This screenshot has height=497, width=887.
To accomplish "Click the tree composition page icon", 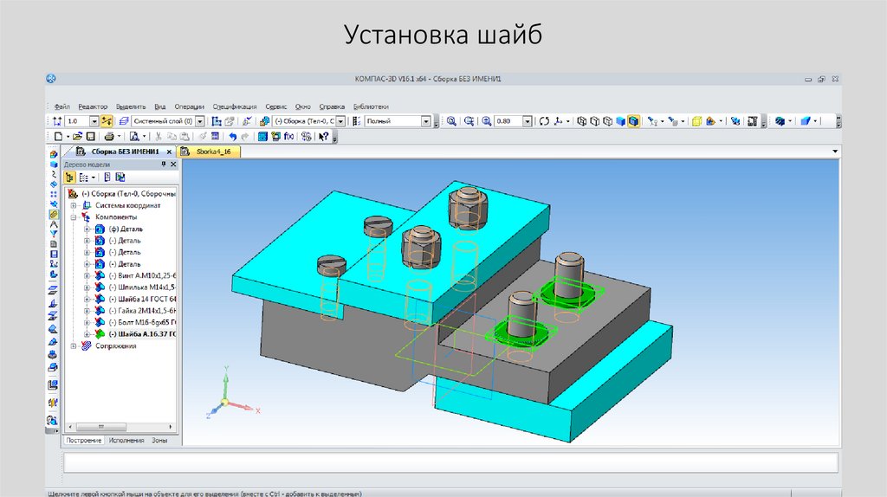I will tap(107, 177).
